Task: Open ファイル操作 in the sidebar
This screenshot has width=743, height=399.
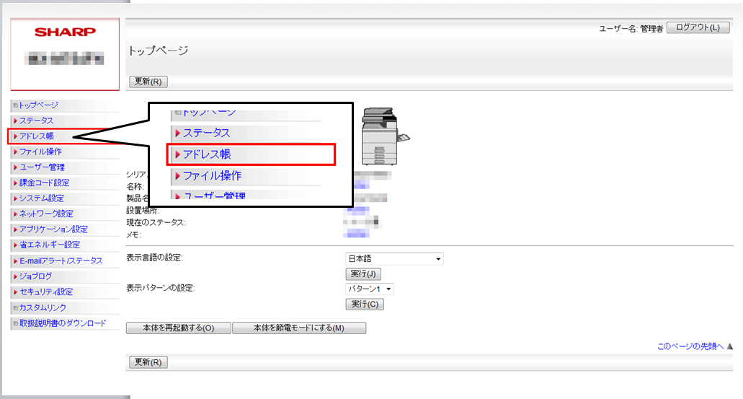Action: click(40, 152)
